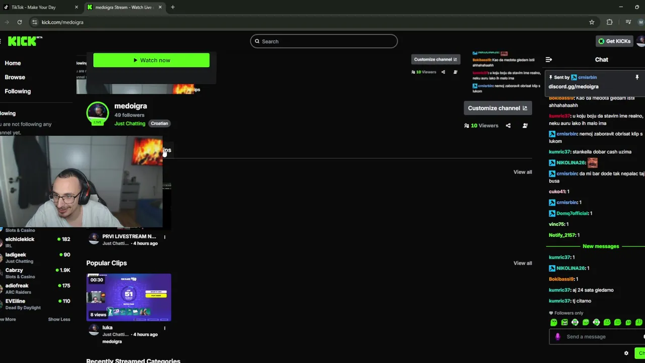
Task: Collapse the chat panel with the arrow icon
Action: [549, 59]
